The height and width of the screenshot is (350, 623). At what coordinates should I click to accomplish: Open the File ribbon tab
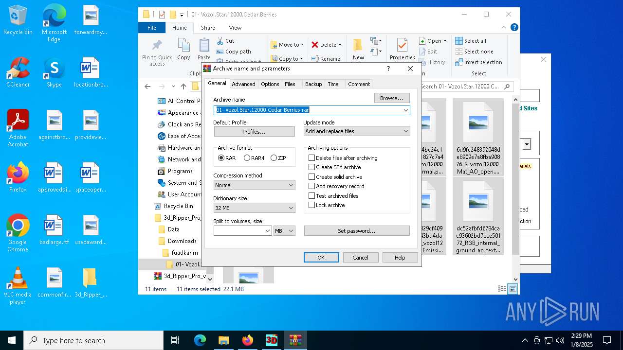pos(152,28)
